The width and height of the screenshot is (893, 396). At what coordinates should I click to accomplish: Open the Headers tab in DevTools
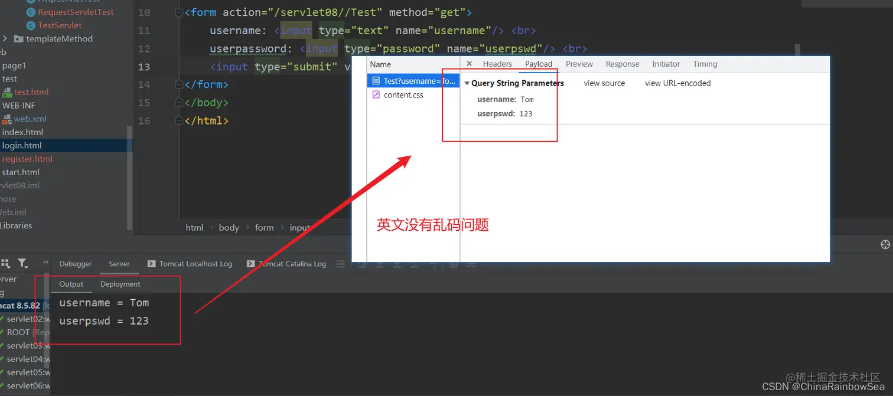pos(497,64)
